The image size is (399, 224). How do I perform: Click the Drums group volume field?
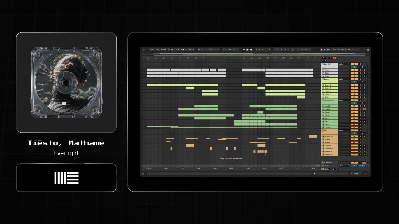354,82
